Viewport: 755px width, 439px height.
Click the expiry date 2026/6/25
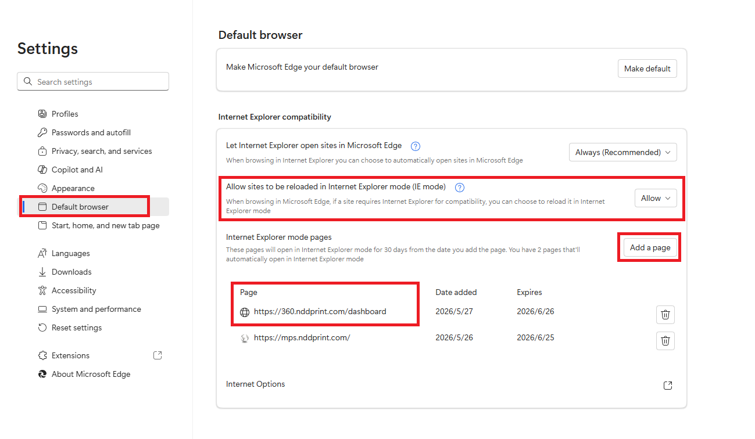pyautogui.click(x=536, y=337)
